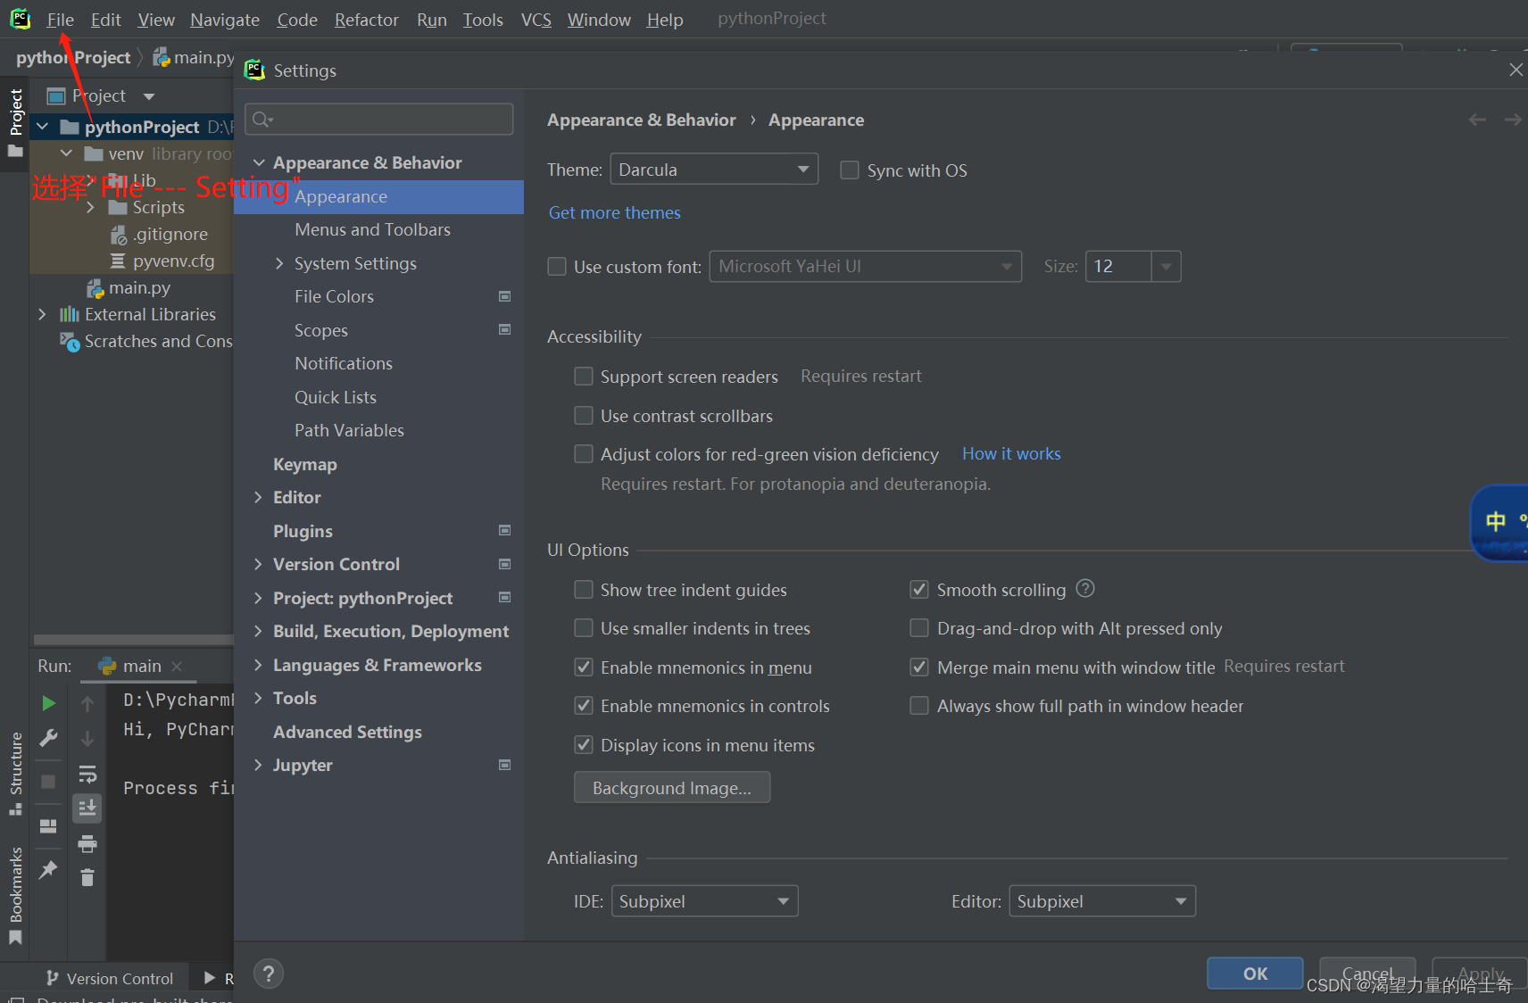Click the project-level icon beside Jupyter
This screenshot has height=1003, width=1528.
point(504,765)
